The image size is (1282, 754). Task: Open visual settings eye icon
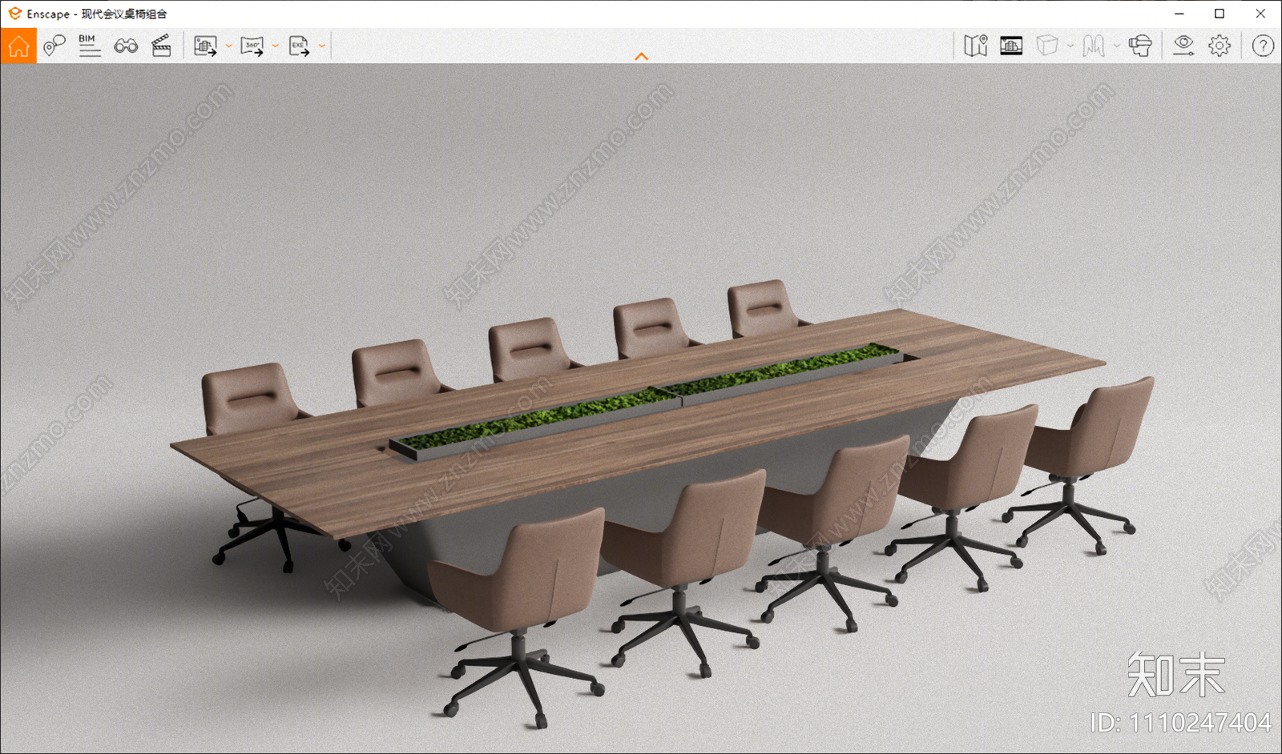point(1183,46)
